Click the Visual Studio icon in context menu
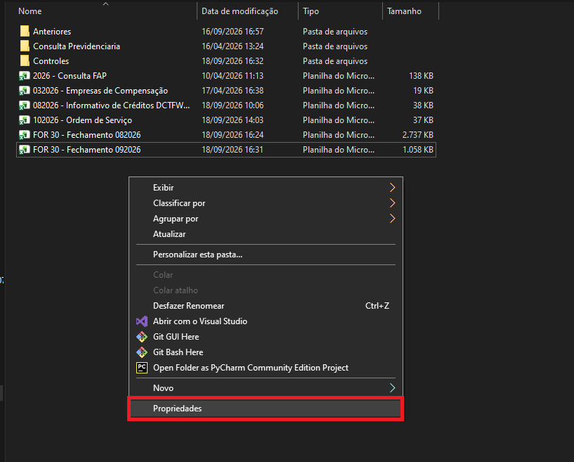 click(x=142, y=321)
